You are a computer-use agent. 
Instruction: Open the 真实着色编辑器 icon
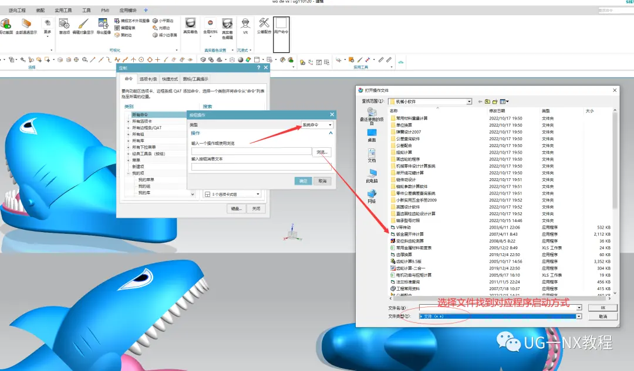pos(227,28)
